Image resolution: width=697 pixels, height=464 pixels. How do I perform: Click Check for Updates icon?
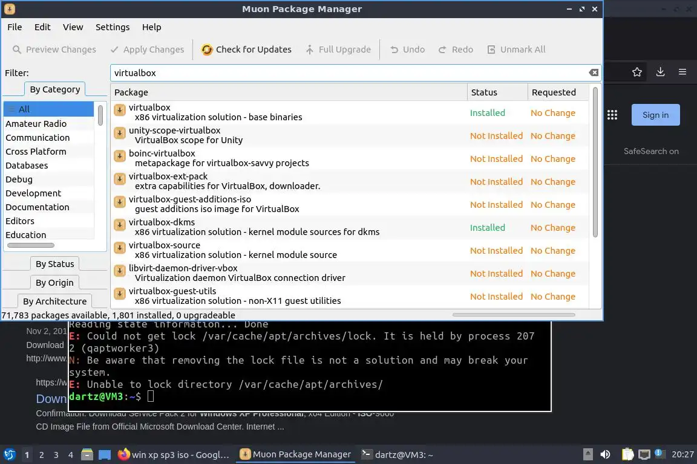pyautogui.click(x=207, y=50)
